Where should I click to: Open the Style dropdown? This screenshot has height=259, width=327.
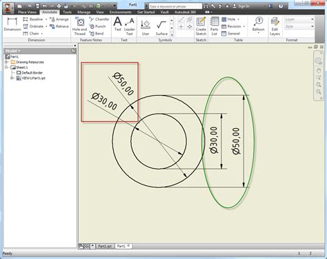pyautogui.click(x=299, y=26)
